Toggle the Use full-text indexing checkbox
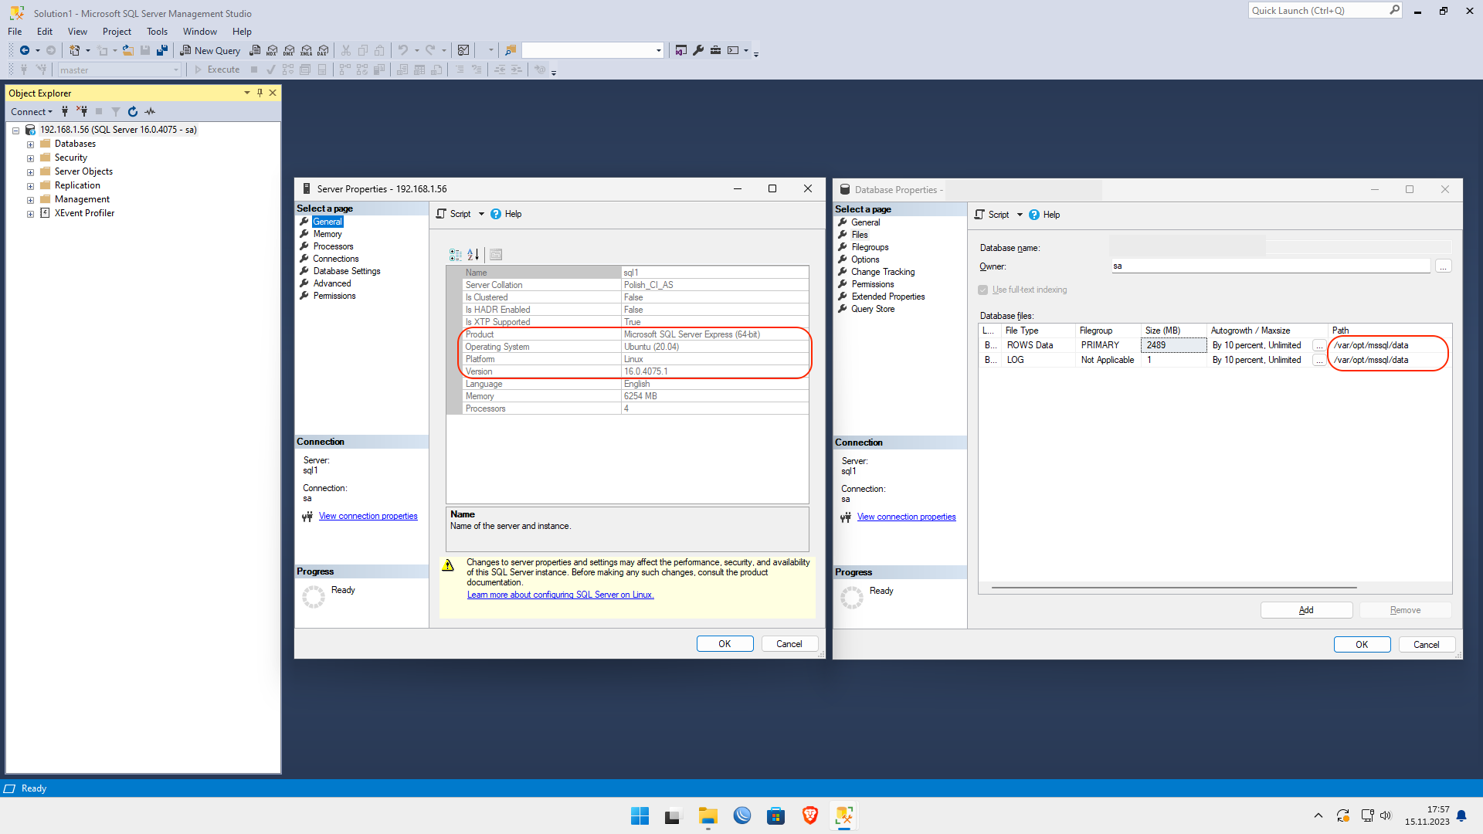Screen dimensions: 1483x834 (x=983, y=290)
